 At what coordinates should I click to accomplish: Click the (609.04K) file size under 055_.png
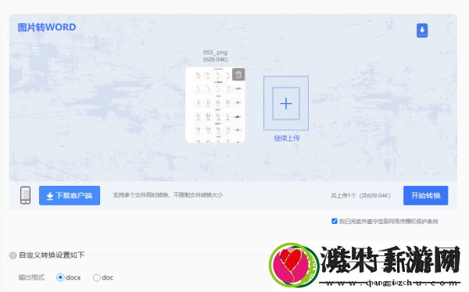click(x=216, y=59)
